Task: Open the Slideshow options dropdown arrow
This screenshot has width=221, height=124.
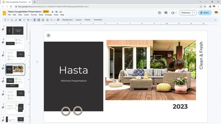Action: pyautogui.click(x=195, y=13)
